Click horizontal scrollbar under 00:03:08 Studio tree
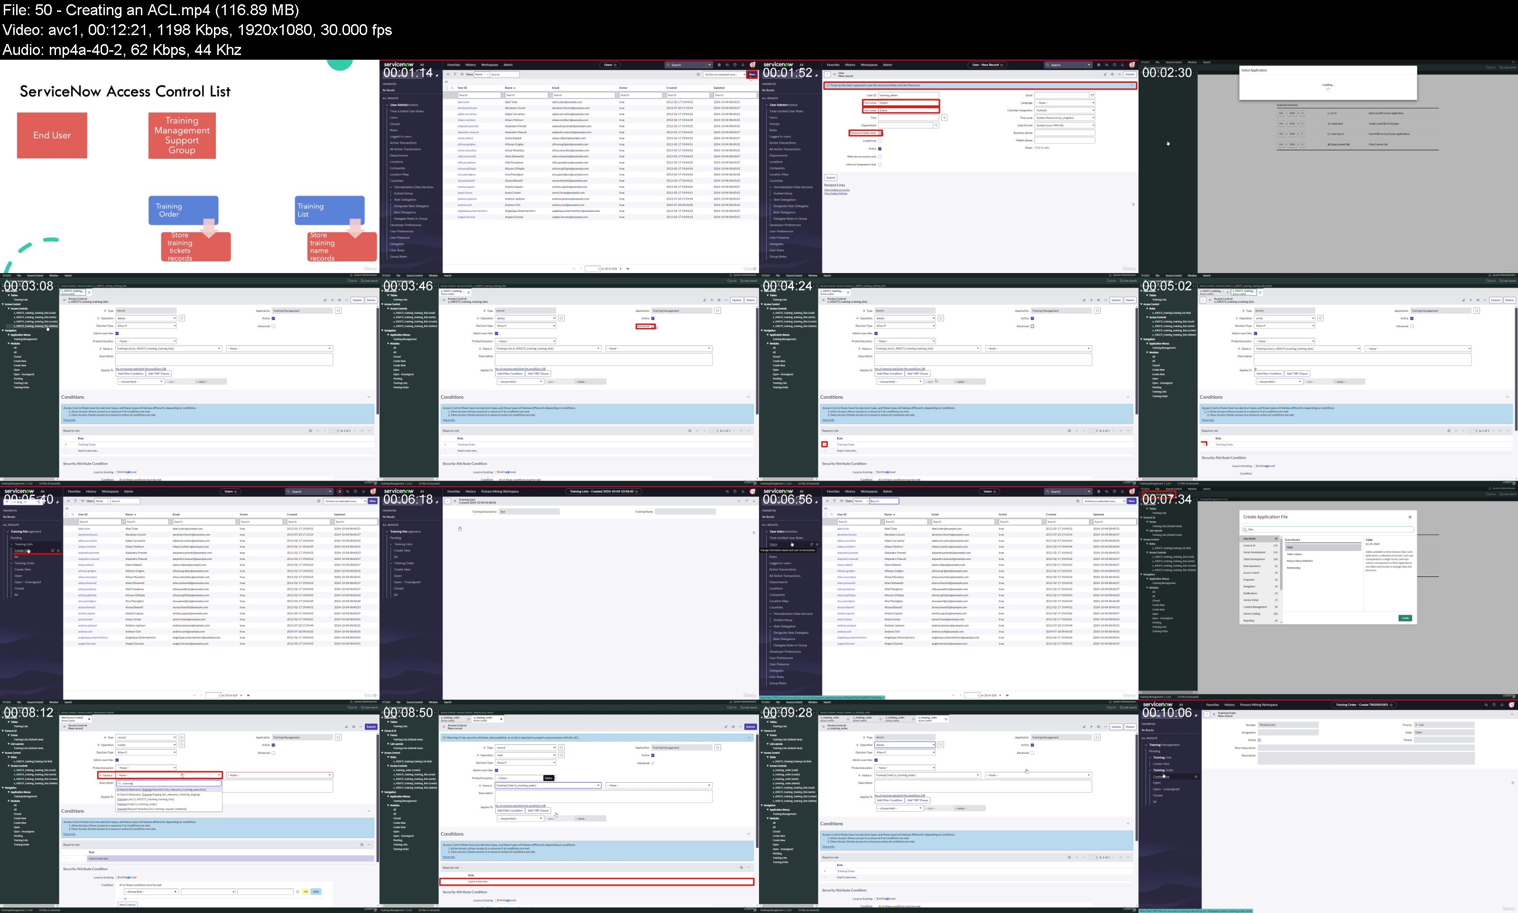 pyautogui.click(x=29, y=479)
